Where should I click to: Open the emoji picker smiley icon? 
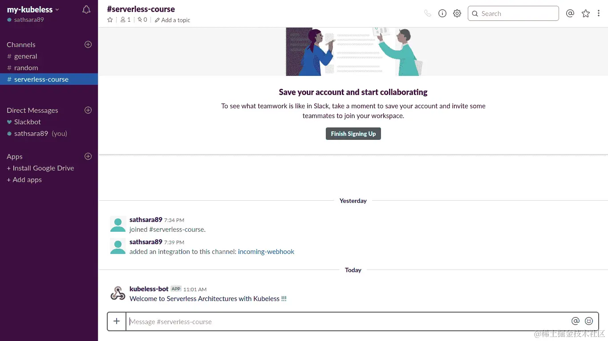pyautogui.click(x=589, y=321)
